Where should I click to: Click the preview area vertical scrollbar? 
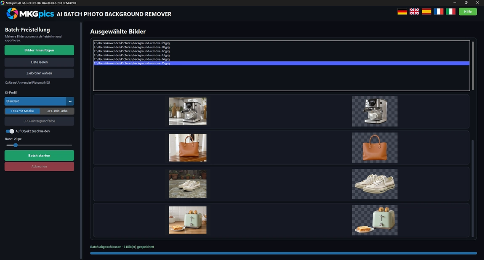473,188
